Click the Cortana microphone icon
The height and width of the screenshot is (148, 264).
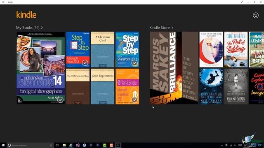(x=51, y=145)
